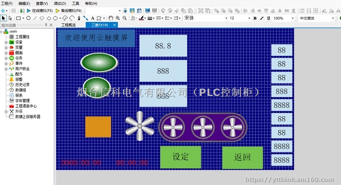Open the 调试(D) menu

(x=60, y=3)
